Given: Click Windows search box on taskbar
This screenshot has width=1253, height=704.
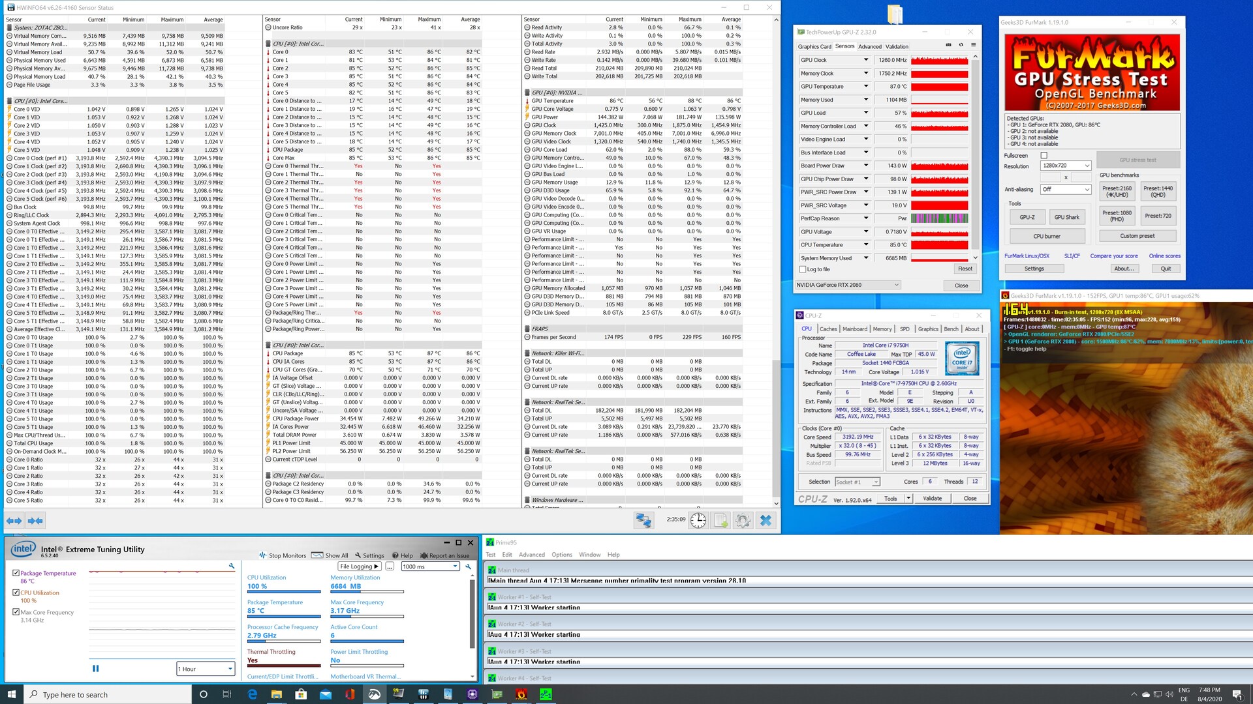Looking at the screenshot, I should (108, 694).
